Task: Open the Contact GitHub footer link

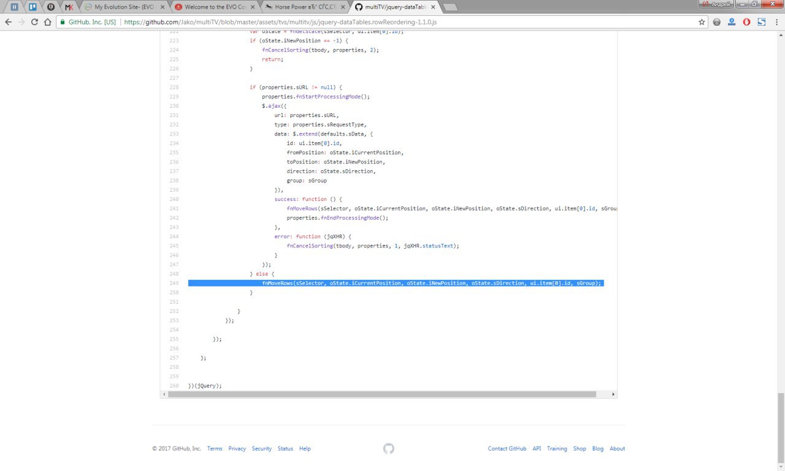Action: tap(507, 448)
